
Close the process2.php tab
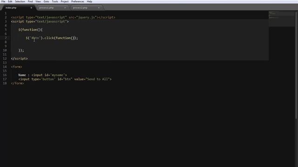click(x=99, y=8)
